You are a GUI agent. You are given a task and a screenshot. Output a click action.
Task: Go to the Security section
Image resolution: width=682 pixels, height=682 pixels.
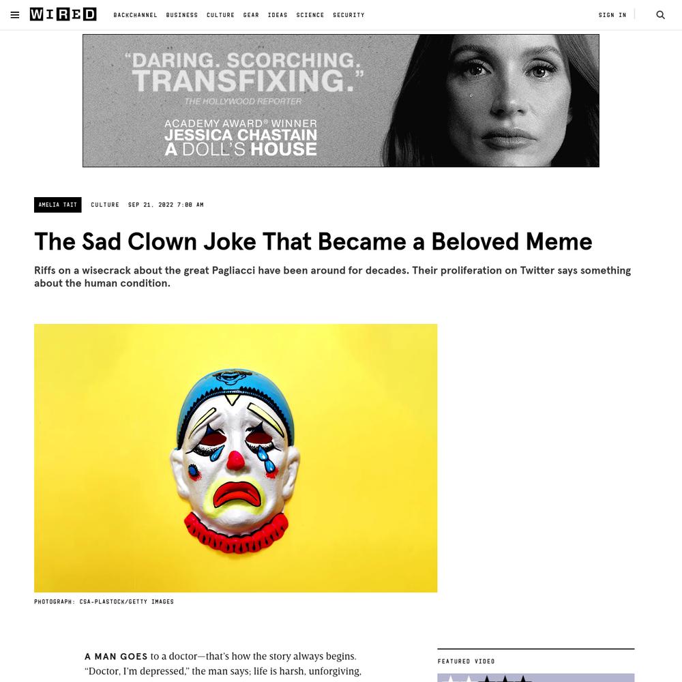(x=349, y=15)
